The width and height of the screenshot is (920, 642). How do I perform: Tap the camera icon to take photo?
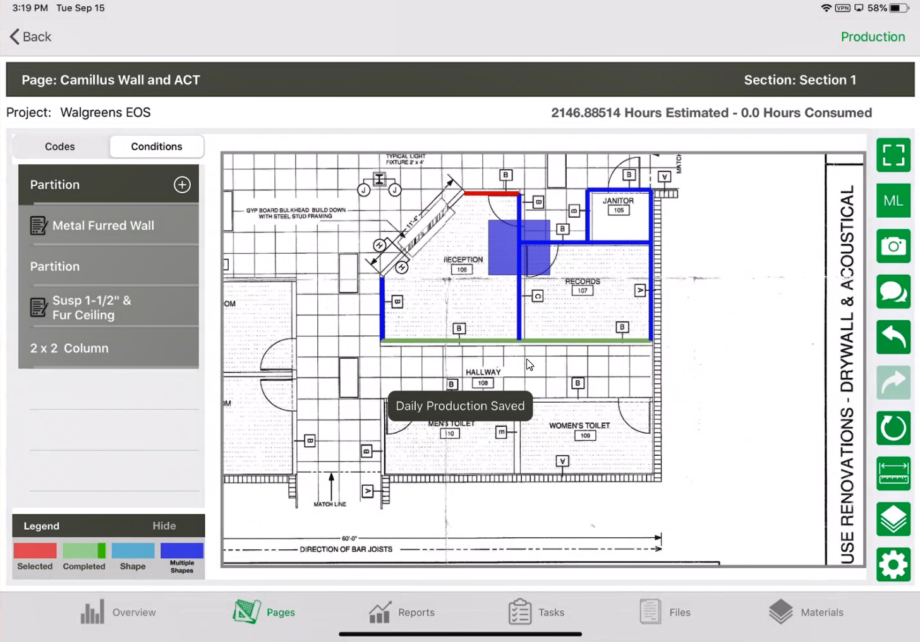click(893, 246)
